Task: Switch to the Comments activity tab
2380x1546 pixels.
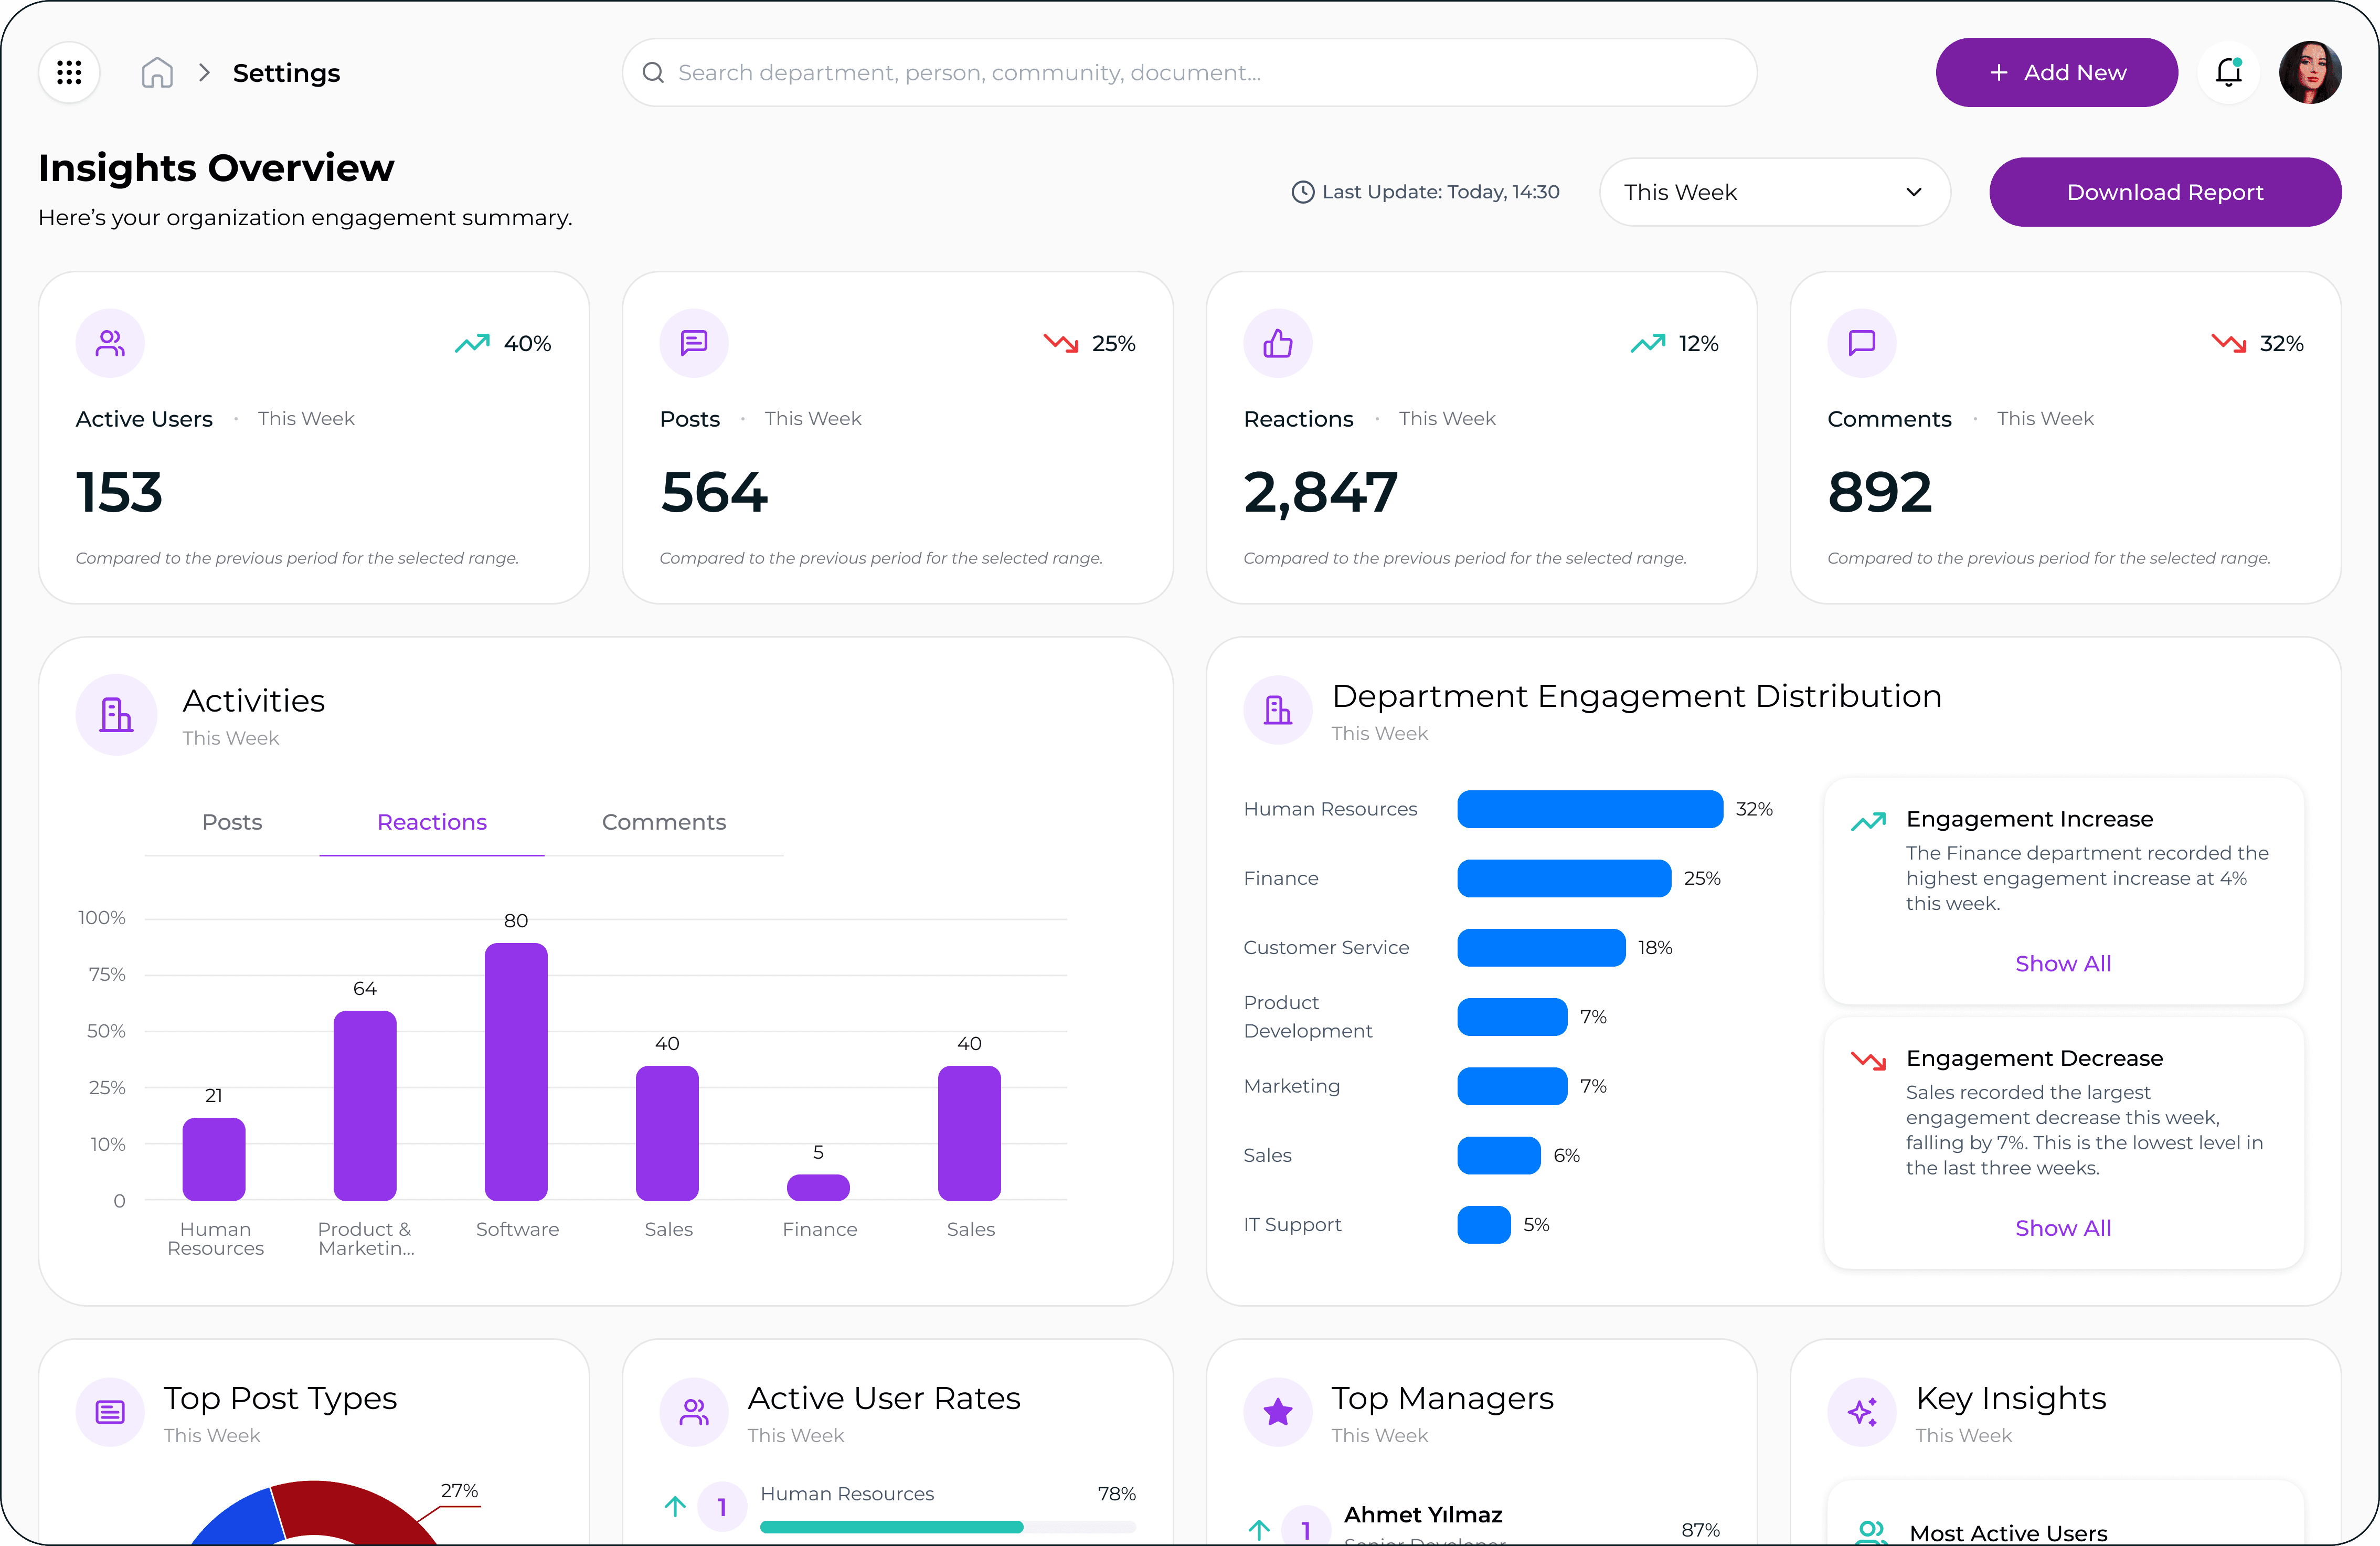Action: coord(663,822)
